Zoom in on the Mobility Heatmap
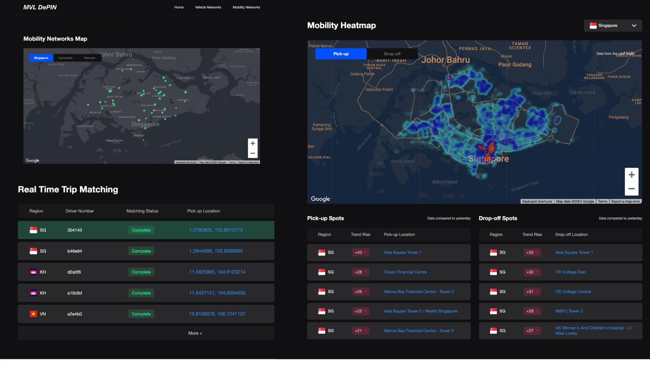This screenshot has width=650, height=365. click(631, 175)
